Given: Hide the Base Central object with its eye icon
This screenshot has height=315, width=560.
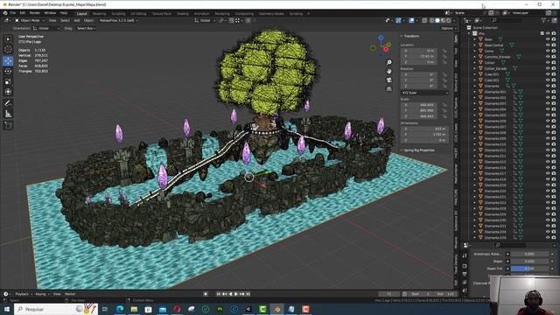Looking at the screenshot, I should pos(548,45).
